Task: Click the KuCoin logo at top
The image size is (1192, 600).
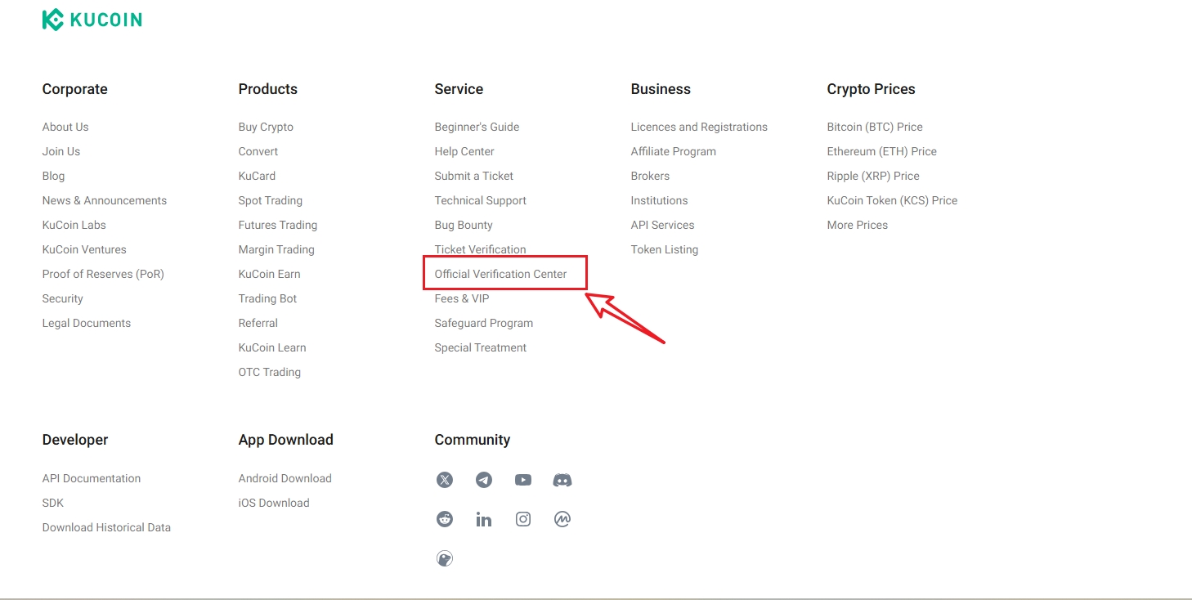Action: [x=92, y=20]
